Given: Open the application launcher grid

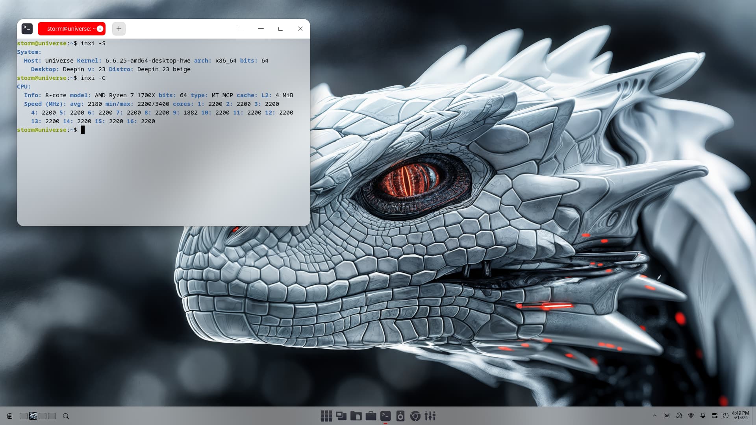Looking at the screenshot, I should pyautogui.click(x=326, y=416).
